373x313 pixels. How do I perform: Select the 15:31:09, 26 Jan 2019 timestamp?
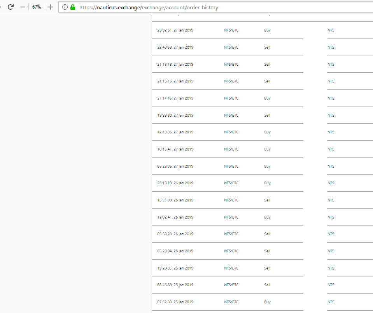175,200
